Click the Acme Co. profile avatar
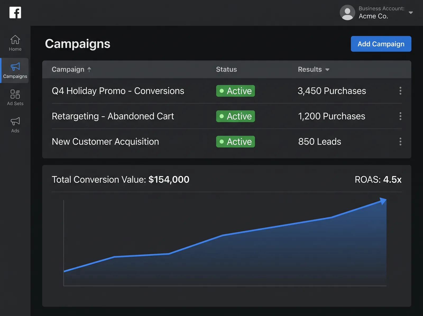 pos(347,12)
